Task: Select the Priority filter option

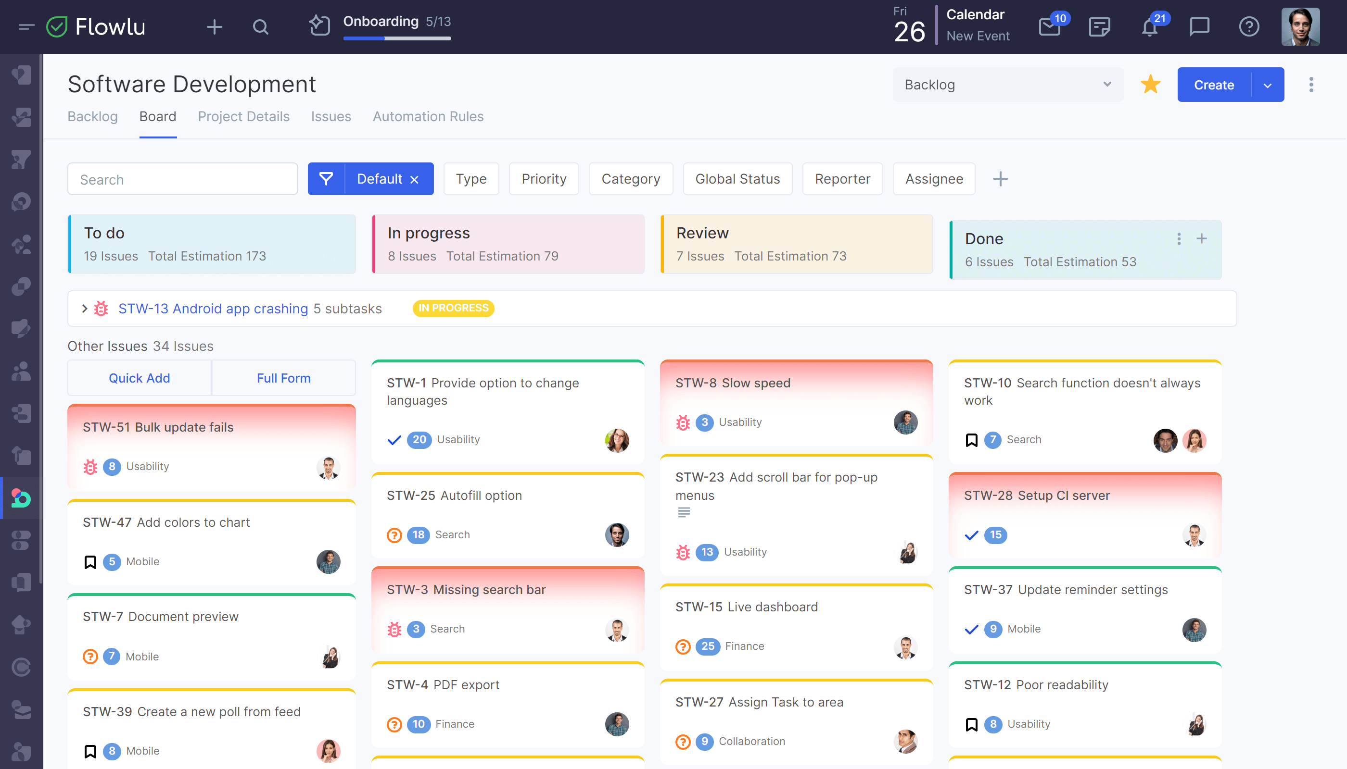Action: click(544, 178)
